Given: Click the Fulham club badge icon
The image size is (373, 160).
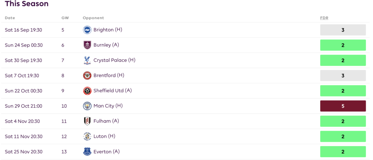Looking at the screenshot, I should click(87, 121).
